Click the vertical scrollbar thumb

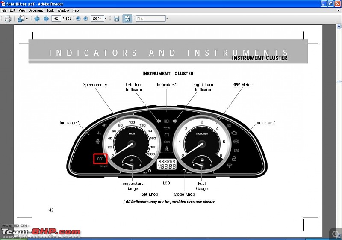(x=339, y=82)
